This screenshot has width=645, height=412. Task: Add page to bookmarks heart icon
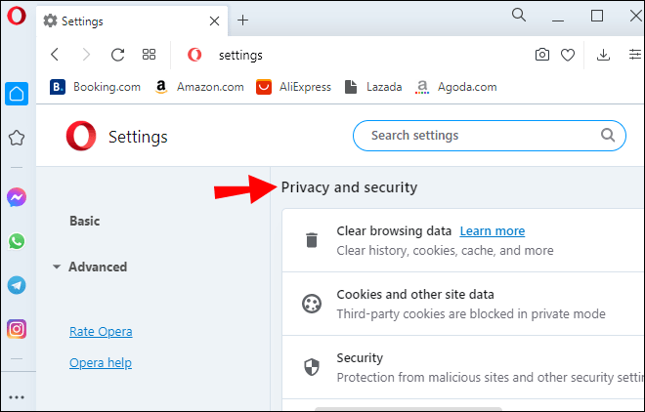pyautogui.click(x=568, y=56)
